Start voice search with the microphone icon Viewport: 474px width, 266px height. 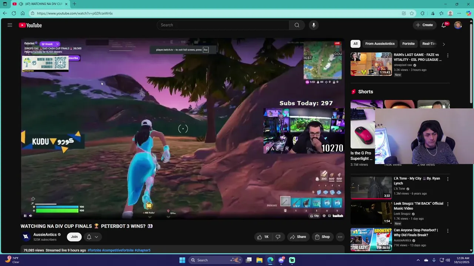pos(314,25)
